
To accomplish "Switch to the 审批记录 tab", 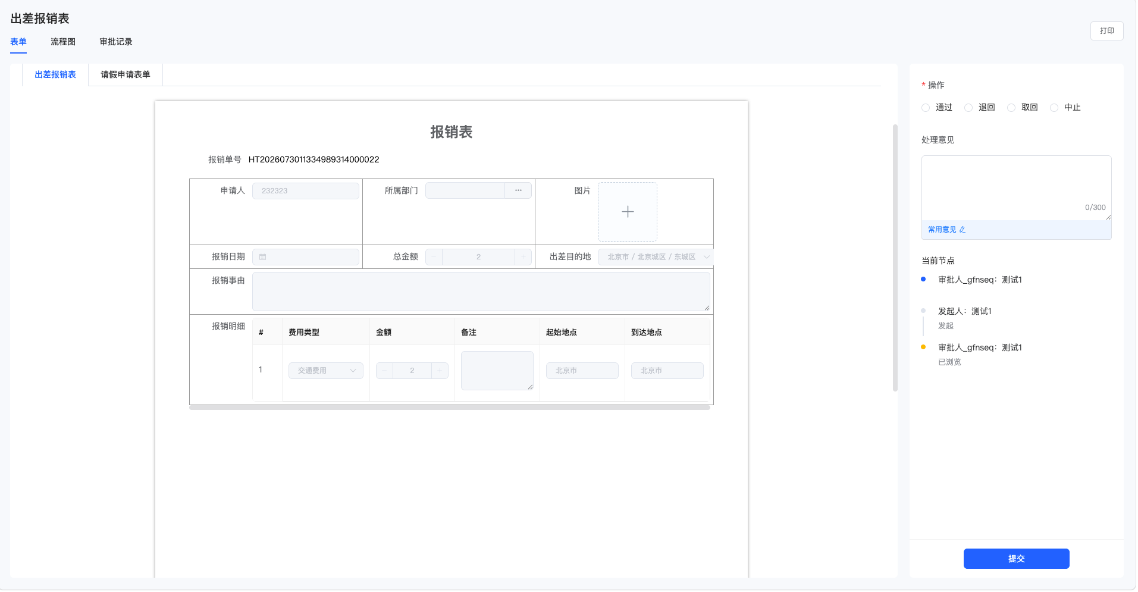I will 116,42.
